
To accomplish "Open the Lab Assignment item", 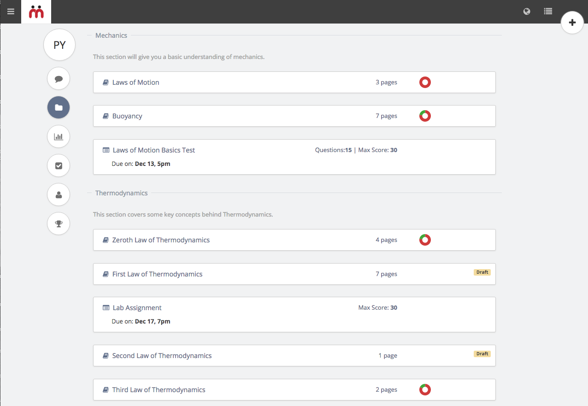I will coord(294,314).
